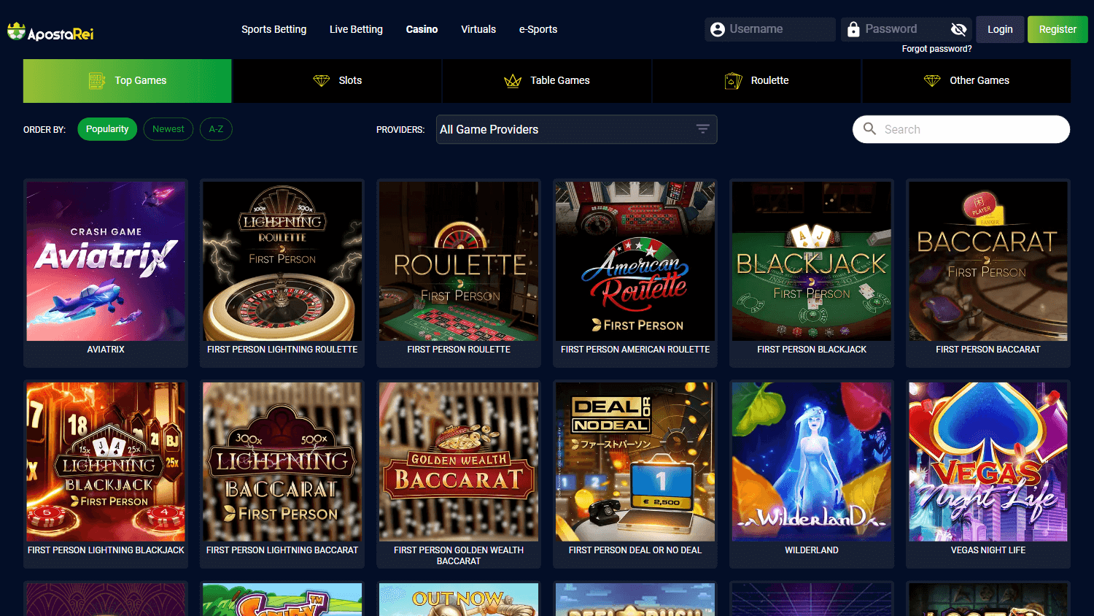Click 'FIRST PERSON BLACKJACK' caption

(812, 350)
